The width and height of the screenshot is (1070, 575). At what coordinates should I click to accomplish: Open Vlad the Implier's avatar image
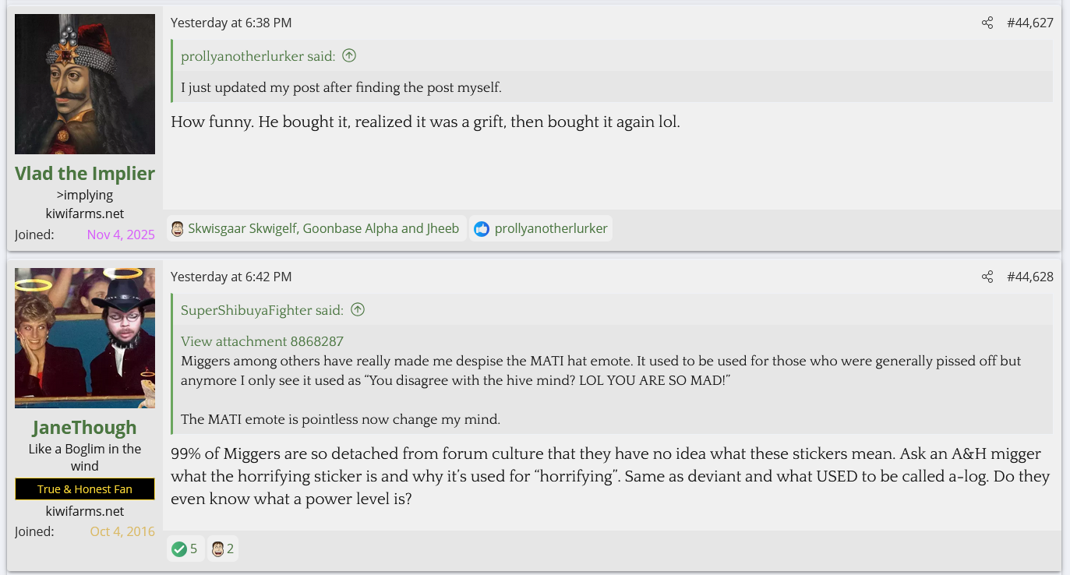click(x=85, y=84)
